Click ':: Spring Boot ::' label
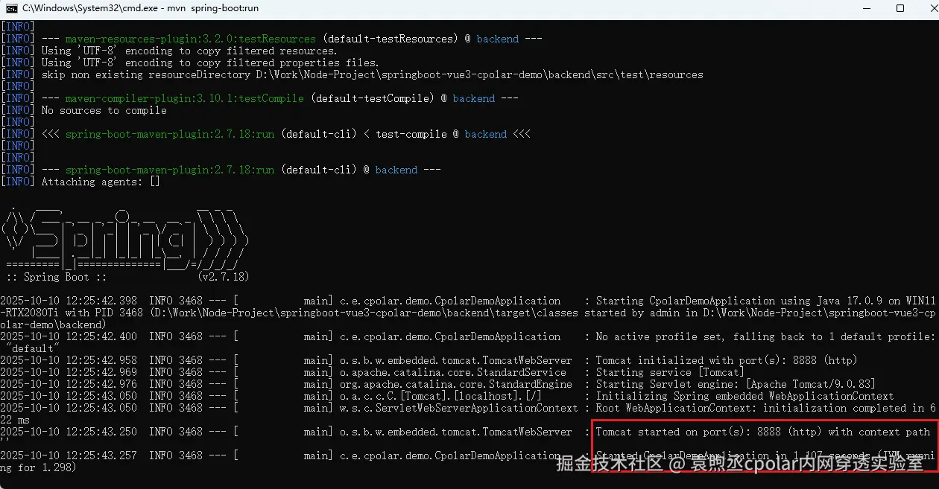 point(56,277)
